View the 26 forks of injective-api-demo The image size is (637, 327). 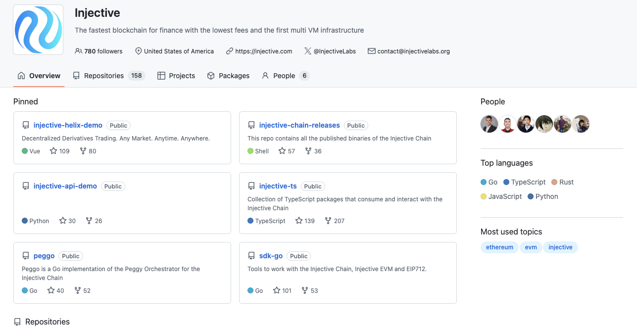point(94,221)
